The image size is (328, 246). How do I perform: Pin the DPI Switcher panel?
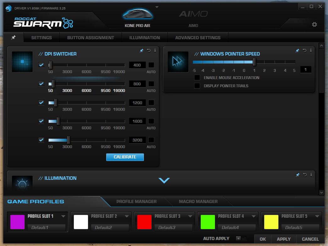[142, 50]
